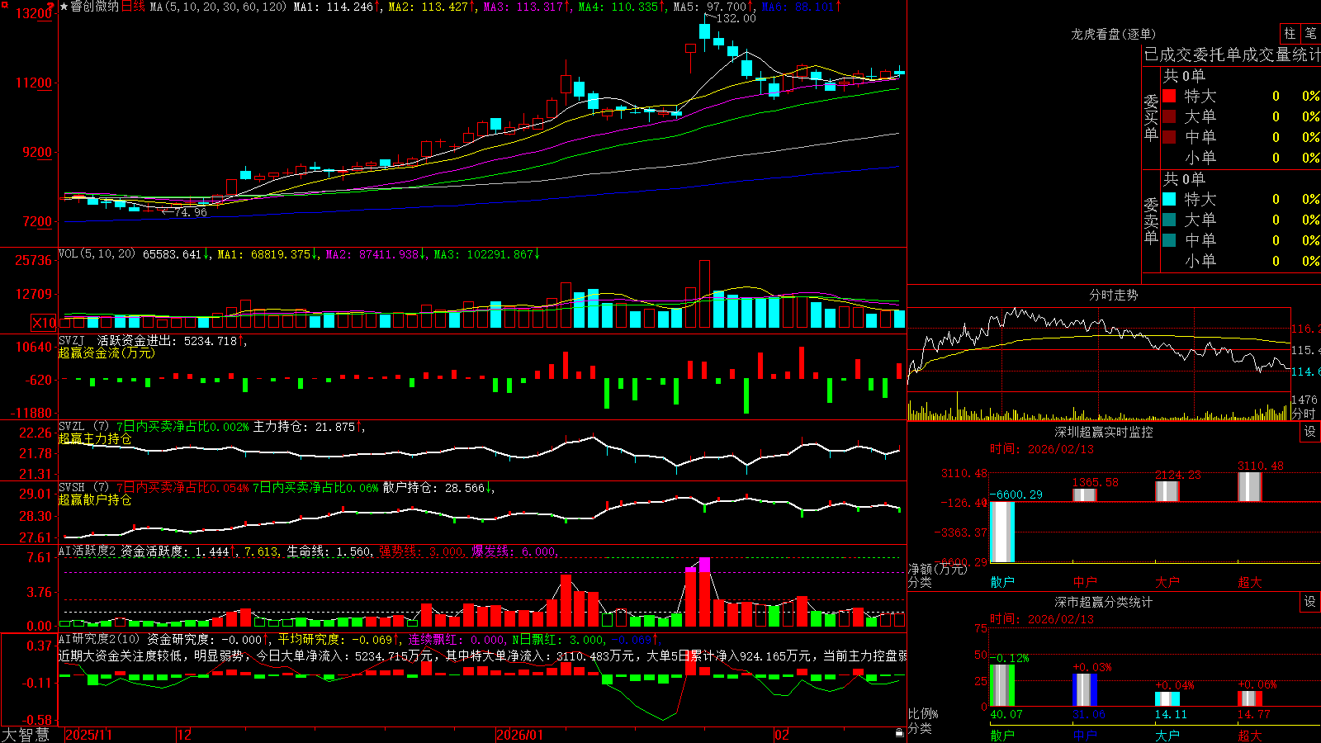The width and height of the screenshot is (1321, 743).
Task: Open the AI研究度2(10) indicator label
Action: 99,639
